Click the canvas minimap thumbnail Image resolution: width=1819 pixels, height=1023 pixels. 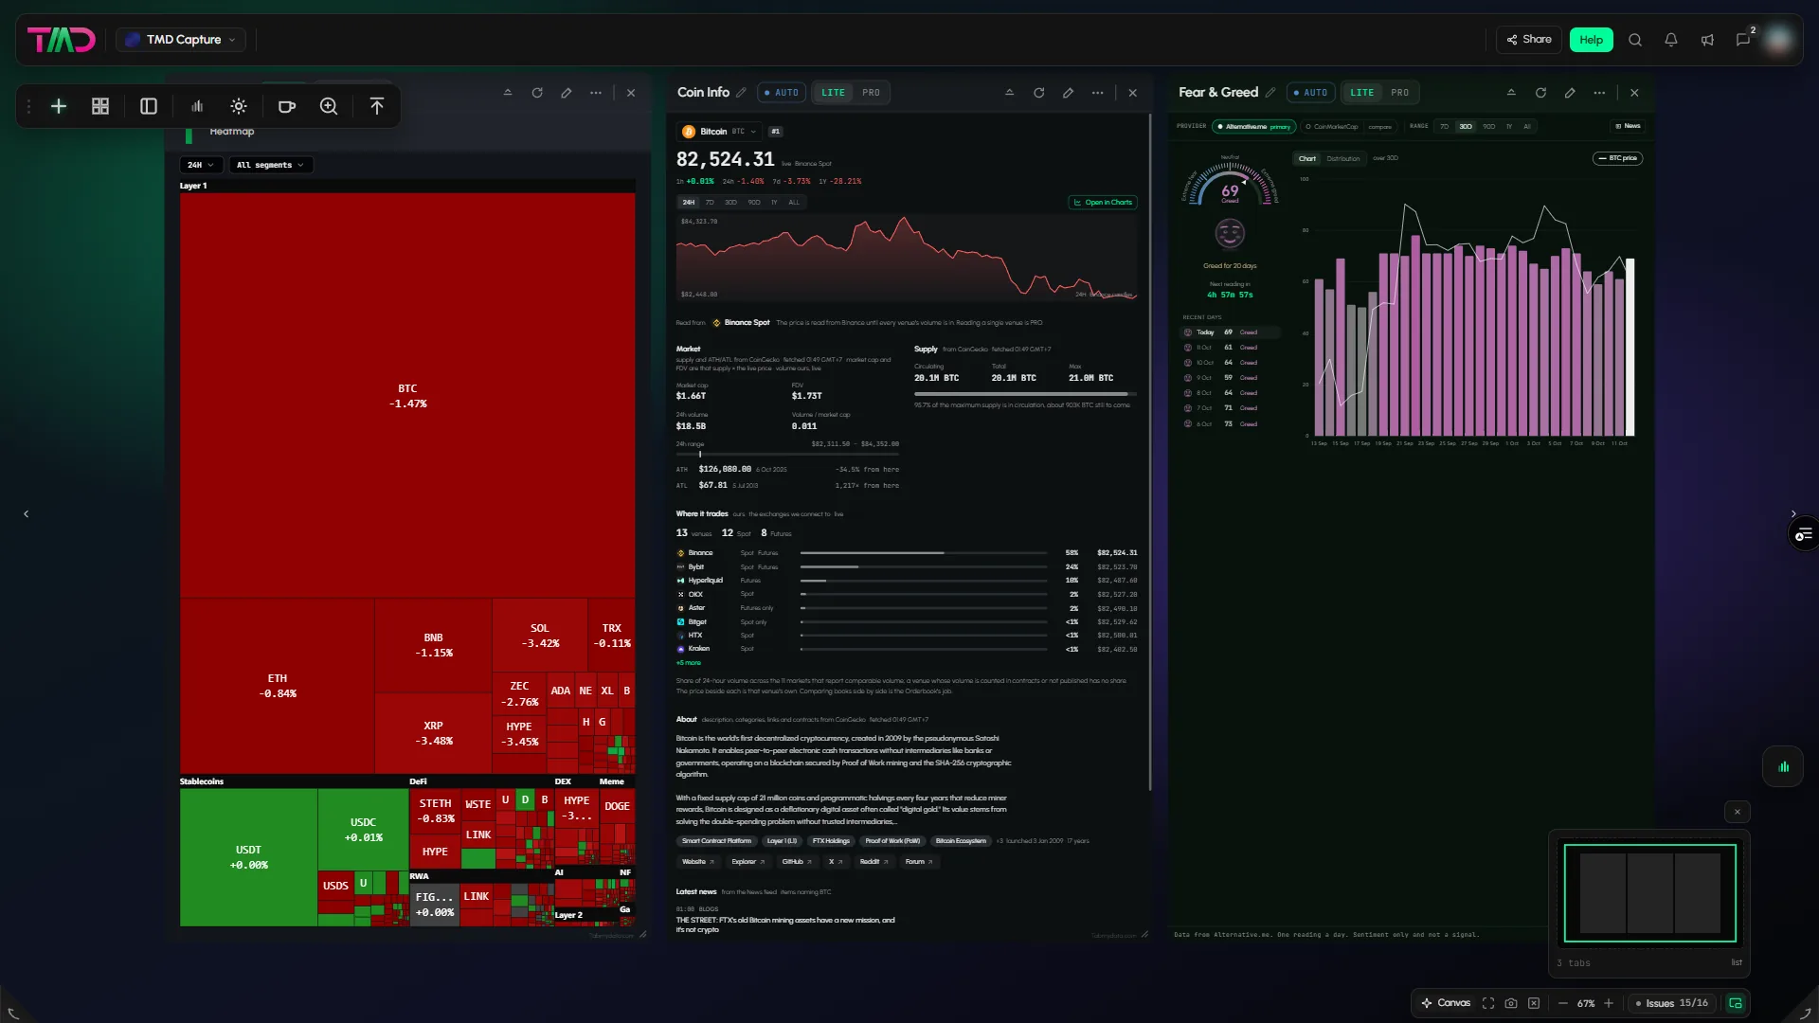(1649, 893)
